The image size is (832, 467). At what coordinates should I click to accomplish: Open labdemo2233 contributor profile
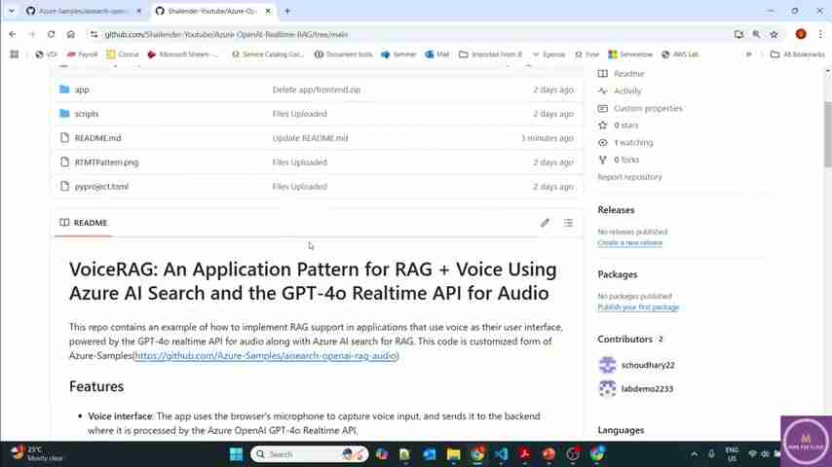[647, 389]
